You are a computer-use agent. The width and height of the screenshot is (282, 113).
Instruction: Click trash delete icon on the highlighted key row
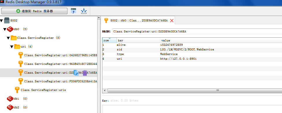[x=85, y=73]
